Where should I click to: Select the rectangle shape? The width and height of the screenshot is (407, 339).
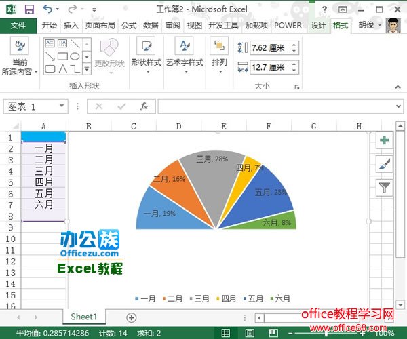tap(62, 56)
